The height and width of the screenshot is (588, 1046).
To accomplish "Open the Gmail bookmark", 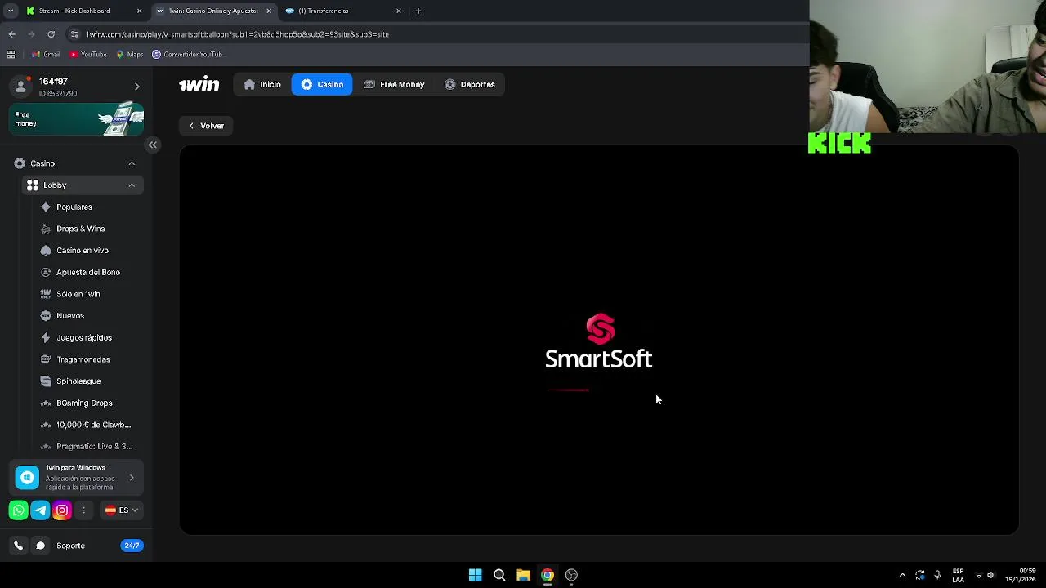I will pyautogui.click(x=46, y=54).
